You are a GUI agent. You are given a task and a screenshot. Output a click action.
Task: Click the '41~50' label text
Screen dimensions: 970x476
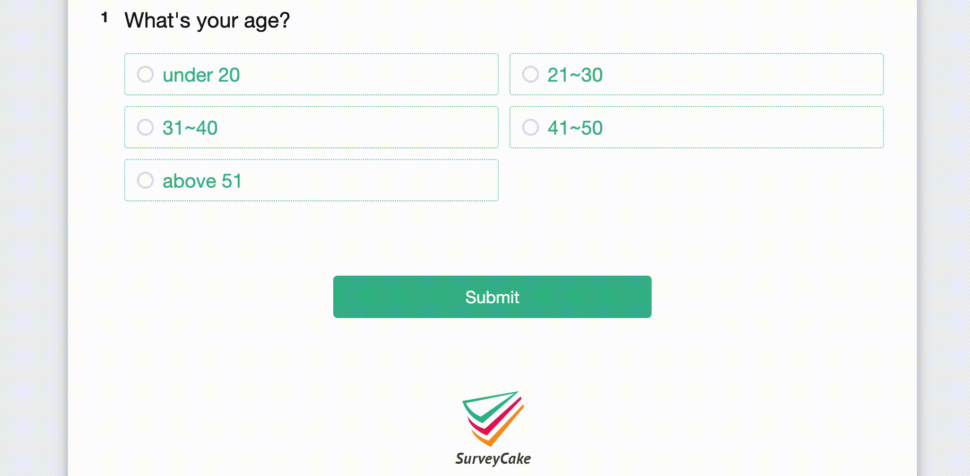point(575,127)
